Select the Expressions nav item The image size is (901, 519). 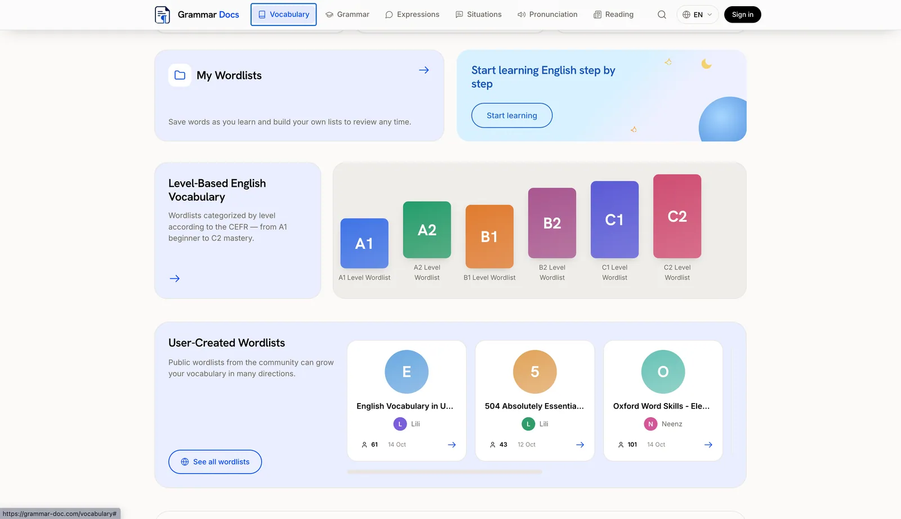pyautogui.click(x=412, y=15)
